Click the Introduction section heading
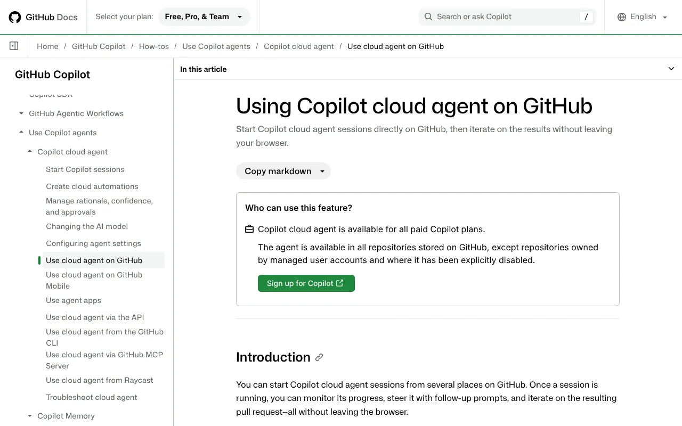Image resolution: width=682 pixels, height=426 pixels. [273, 357]
